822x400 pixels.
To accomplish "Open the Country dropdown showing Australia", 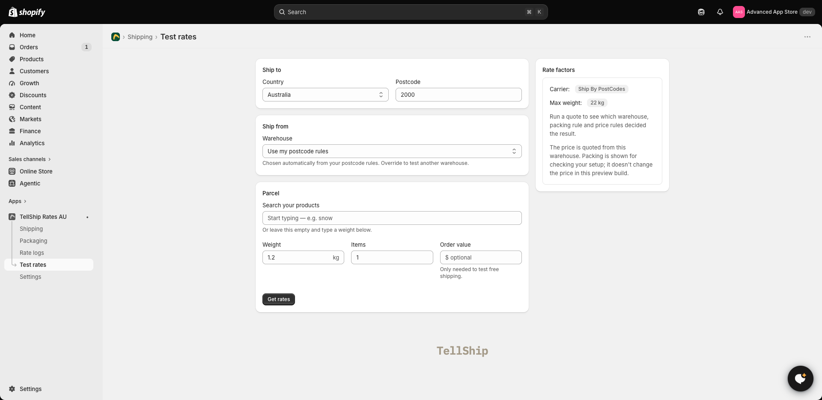I will 325,95.
